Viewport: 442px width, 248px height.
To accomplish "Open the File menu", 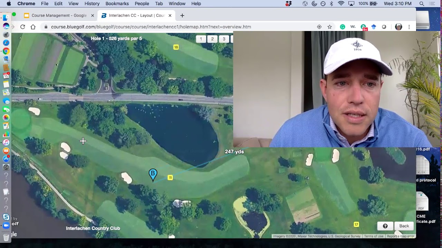I will pos(45,3).
